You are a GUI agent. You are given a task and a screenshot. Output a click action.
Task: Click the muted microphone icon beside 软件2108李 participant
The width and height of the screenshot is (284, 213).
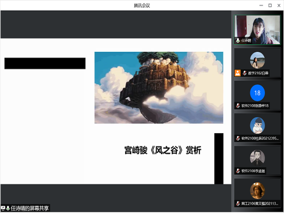click(x=238, y=171)
